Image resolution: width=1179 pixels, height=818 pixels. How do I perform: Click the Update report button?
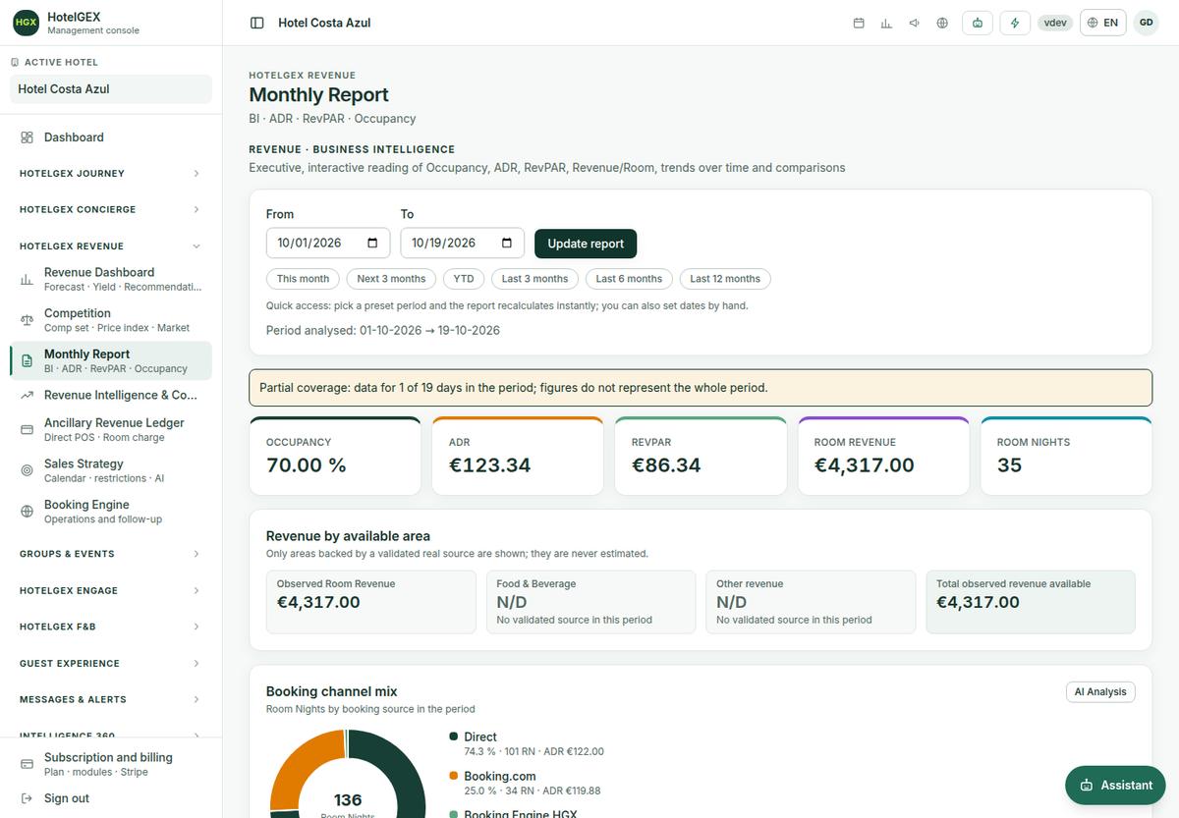(586, 244)
